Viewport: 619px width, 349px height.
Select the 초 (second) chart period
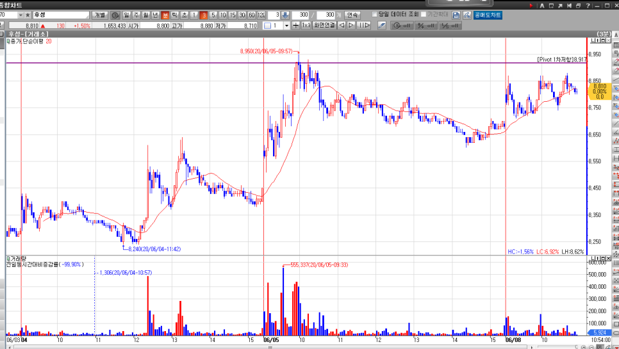[185, 15]
